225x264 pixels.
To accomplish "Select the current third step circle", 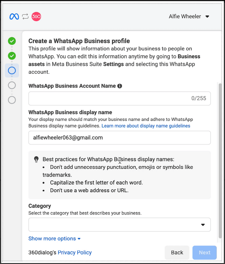I will pyautogui.click(x=12, y=71).
